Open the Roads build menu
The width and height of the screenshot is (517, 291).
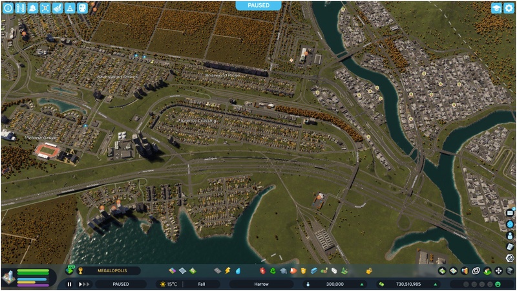click(217, 271)
